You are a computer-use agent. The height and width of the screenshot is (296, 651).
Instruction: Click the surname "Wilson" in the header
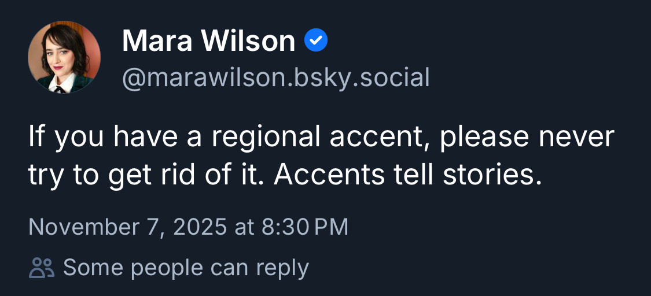[x=250, y=41]
